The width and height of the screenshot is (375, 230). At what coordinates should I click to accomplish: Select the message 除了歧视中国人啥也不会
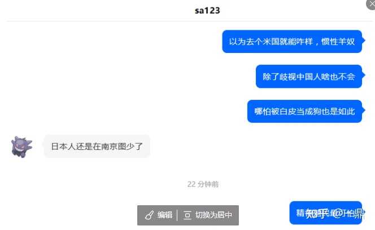click(x=309, y=77)
